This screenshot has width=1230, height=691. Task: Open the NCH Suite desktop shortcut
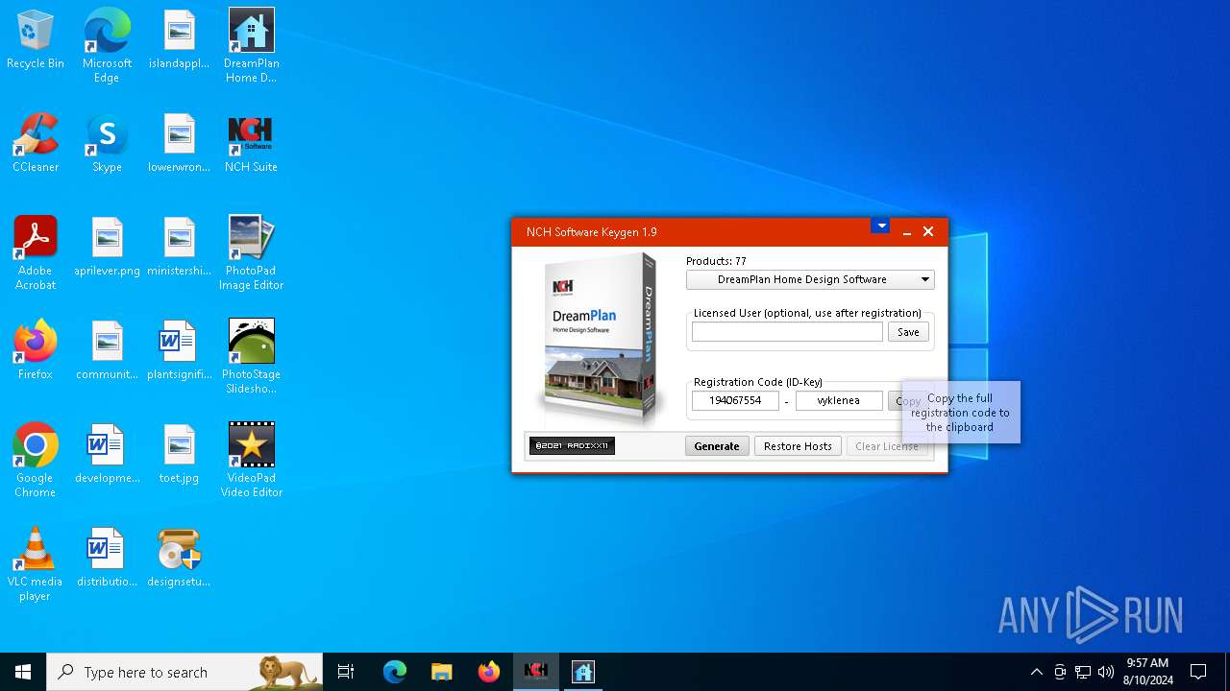251,143
